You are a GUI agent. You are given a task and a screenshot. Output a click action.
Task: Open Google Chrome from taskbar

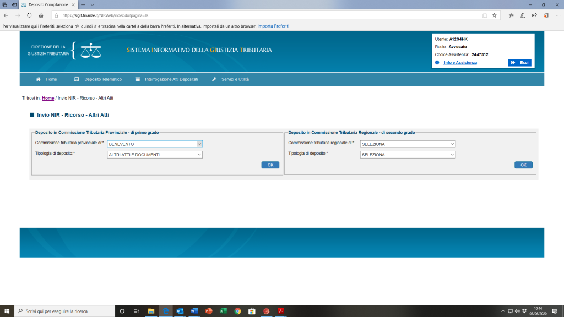click(x=237, y=311)
